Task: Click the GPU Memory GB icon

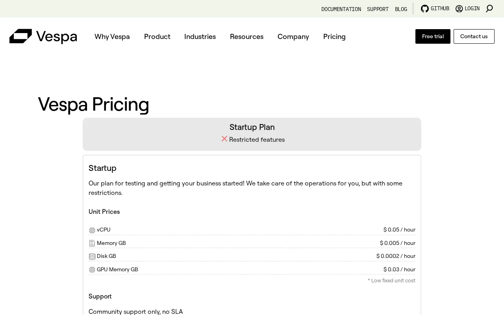Action: (92, 270)
